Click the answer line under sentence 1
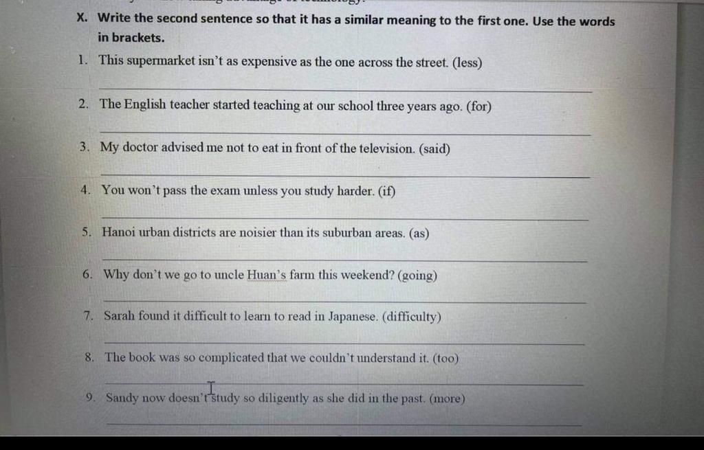The image size is (704, 450). click(345, 89)
